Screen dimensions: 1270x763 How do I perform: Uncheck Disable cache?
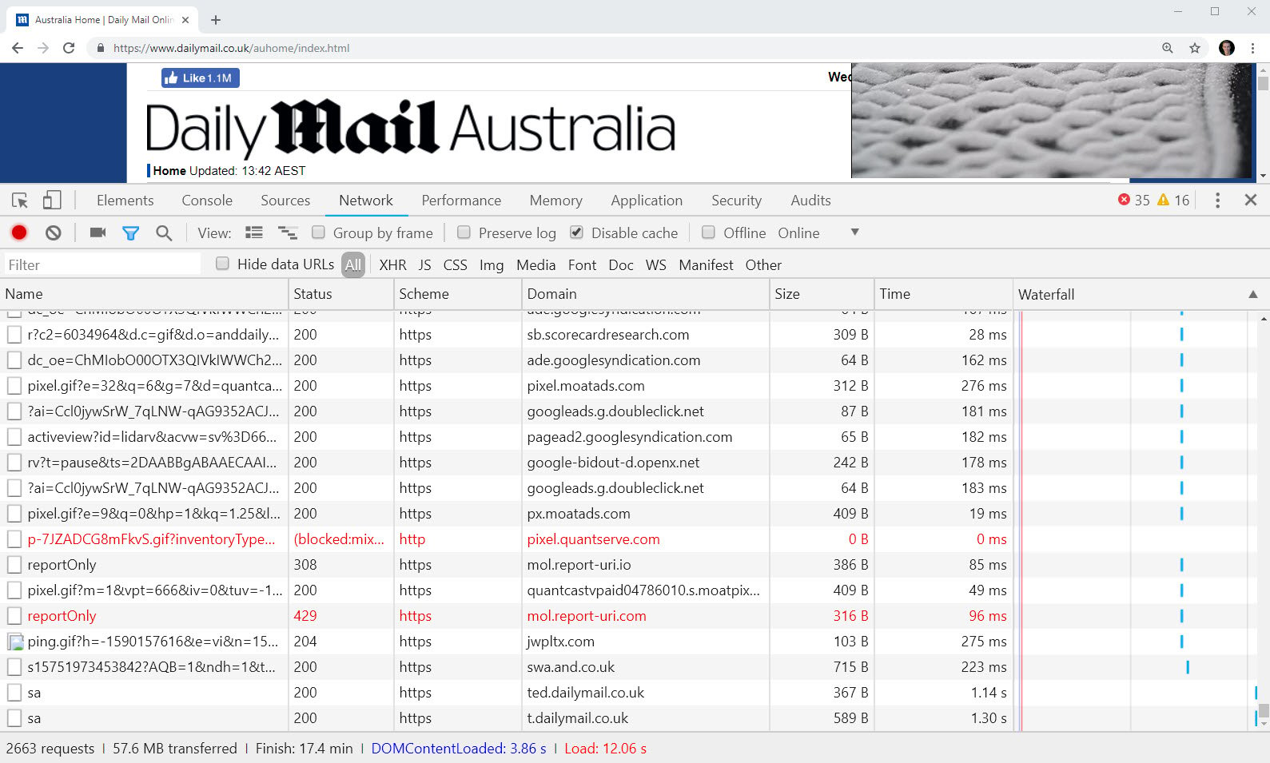576,232
